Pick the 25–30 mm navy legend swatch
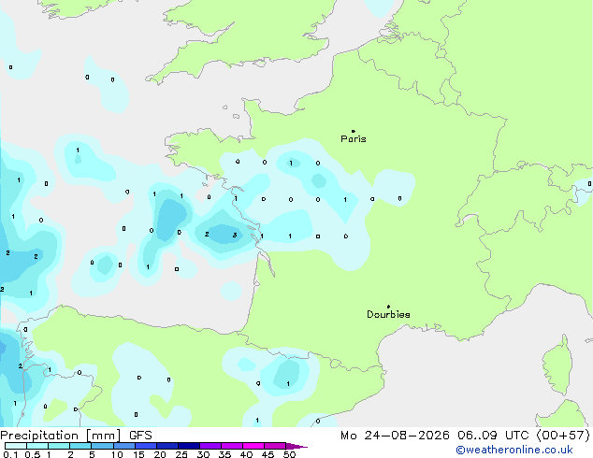The height and width of the screenshot is (458, 593). click(189, 446)
